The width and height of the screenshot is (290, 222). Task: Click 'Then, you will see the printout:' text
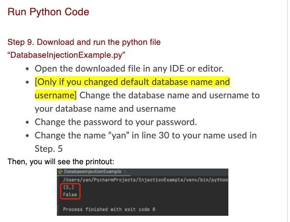(61, 161)
